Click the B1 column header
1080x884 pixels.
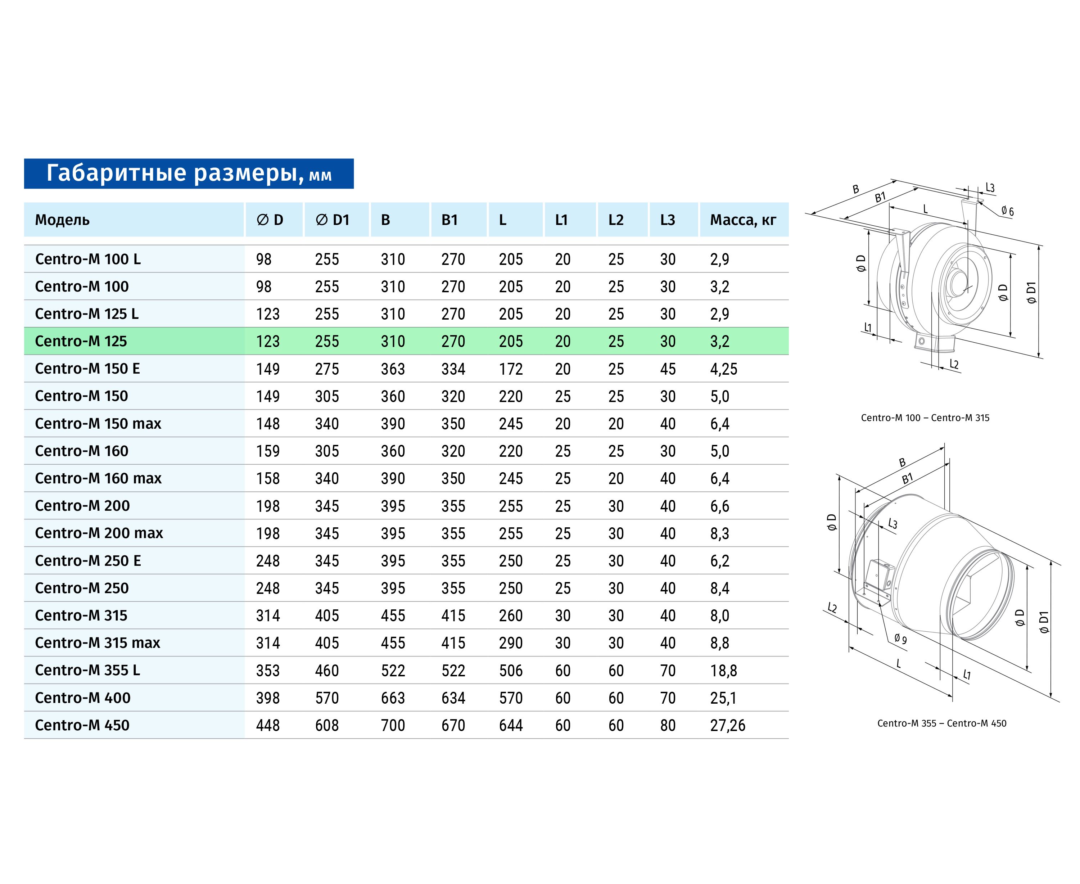coord(449,220)
